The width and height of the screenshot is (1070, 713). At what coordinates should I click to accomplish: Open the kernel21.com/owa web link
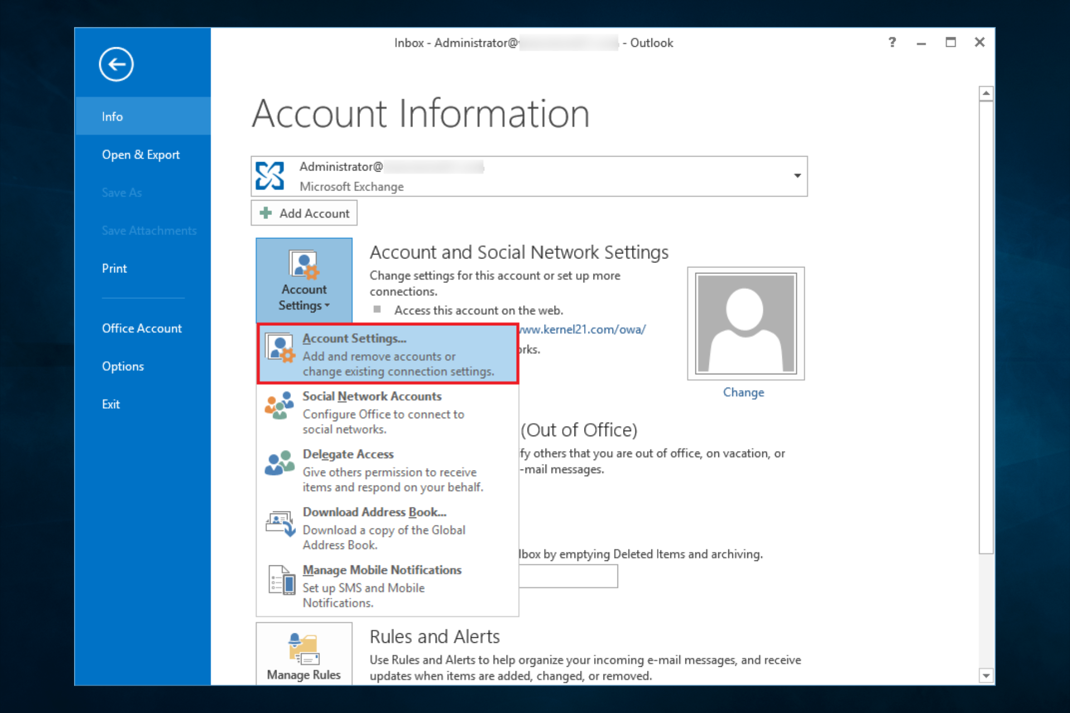(582, 329)
